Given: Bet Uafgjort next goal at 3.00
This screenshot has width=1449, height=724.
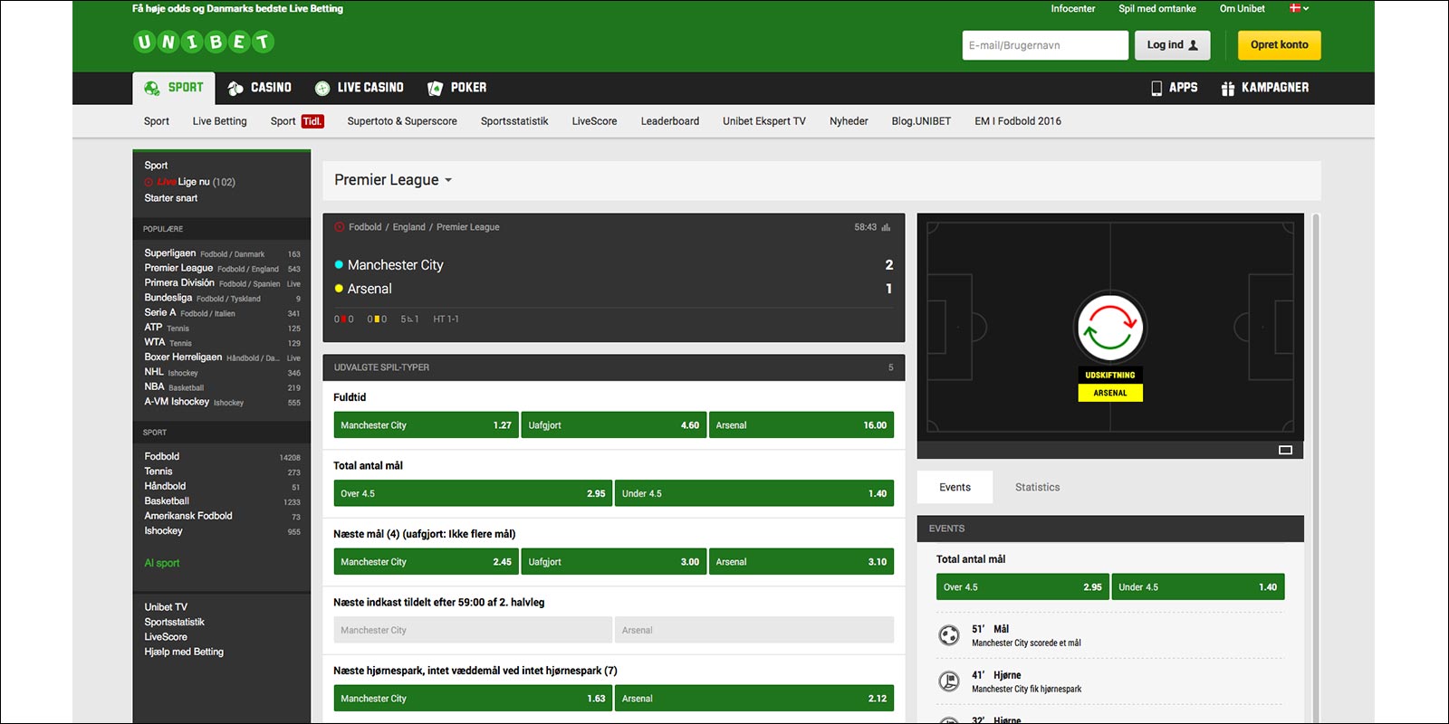Looking at the screenshot, I should tap(613, 562).
